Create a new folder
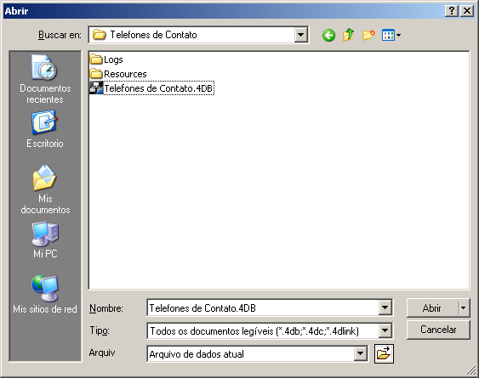Image resolution: width=479 pixels, height=378 pixels. pyautogui.click(x=368, y=36)
